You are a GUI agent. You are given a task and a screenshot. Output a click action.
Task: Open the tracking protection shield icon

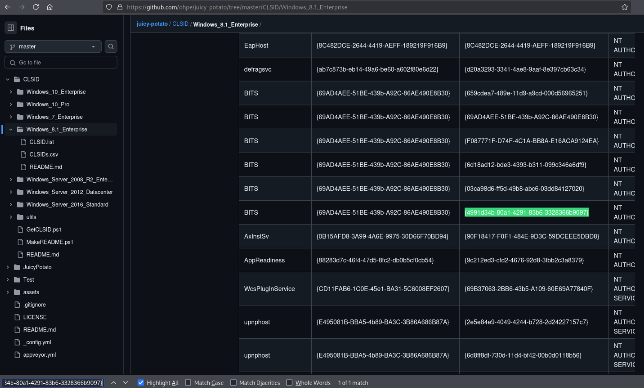(109, 7)
